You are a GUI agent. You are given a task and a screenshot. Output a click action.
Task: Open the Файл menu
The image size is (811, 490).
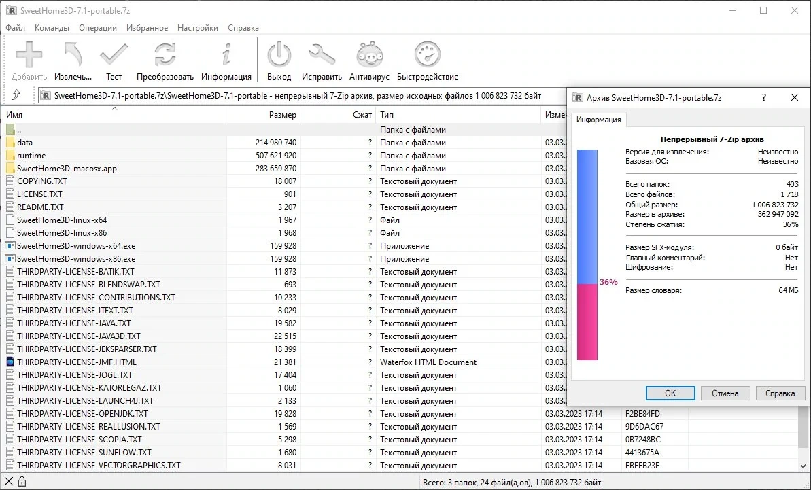tap(16, 28)
